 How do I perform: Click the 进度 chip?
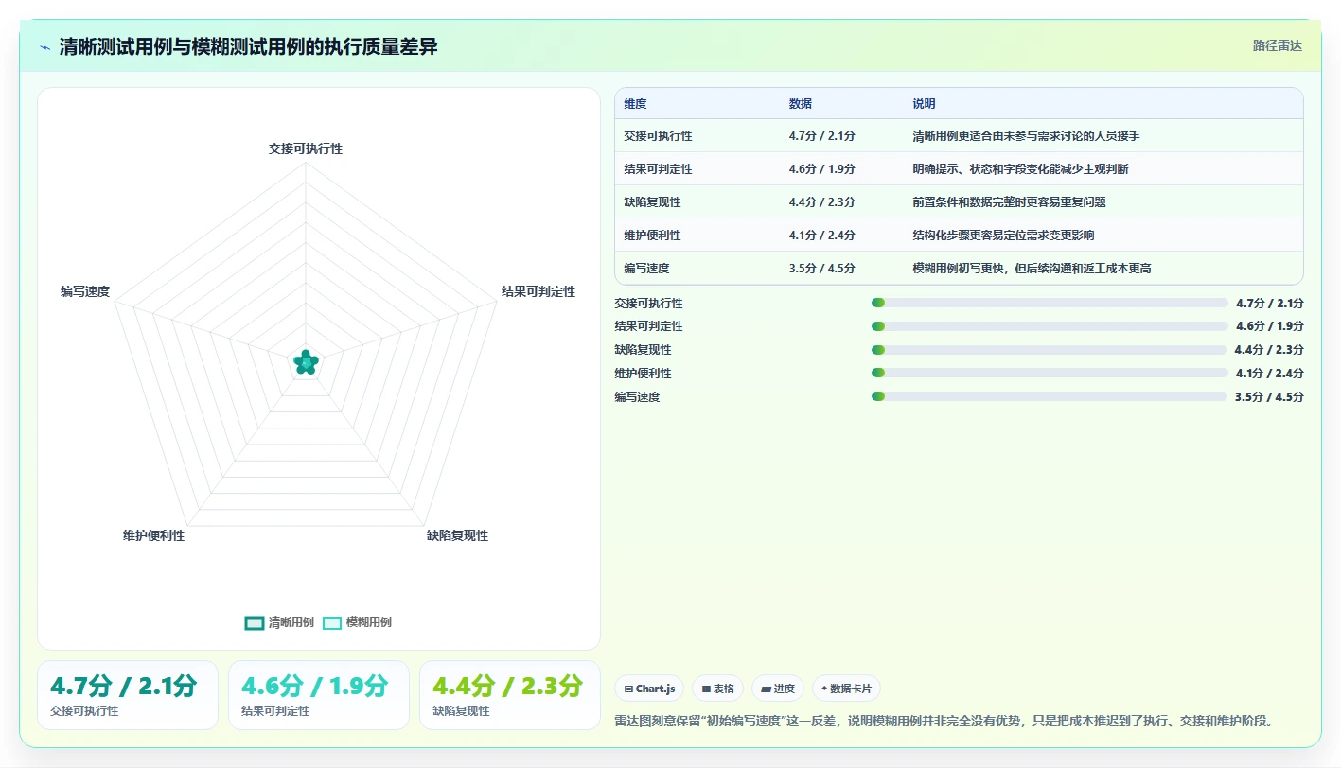pos(778,689)
